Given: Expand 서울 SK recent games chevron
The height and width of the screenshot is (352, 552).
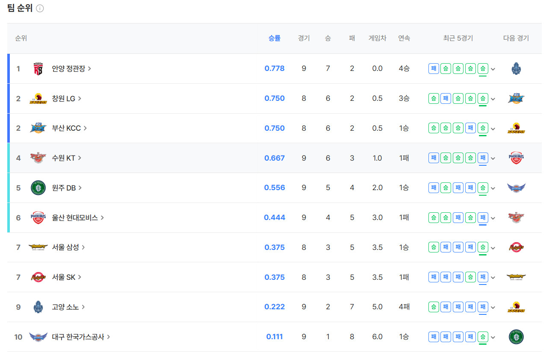Looking at the screenshot, I should tap(493, 278).
